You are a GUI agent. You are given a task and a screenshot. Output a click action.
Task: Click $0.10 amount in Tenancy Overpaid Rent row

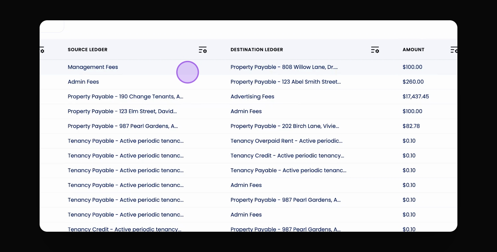coord(409,141)
